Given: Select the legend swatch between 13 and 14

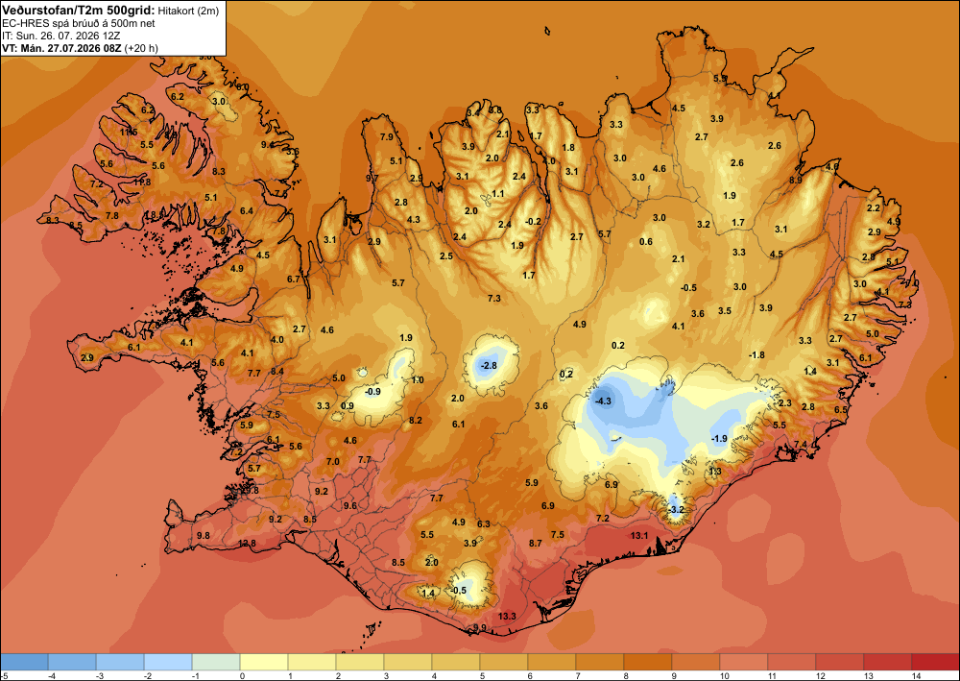Looking at the screenshot, I should click(887, 662).
